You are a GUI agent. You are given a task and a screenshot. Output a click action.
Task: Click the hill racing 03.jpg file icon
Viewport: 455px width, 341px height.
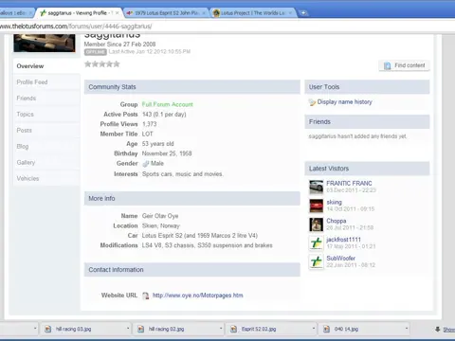[47, 329]
